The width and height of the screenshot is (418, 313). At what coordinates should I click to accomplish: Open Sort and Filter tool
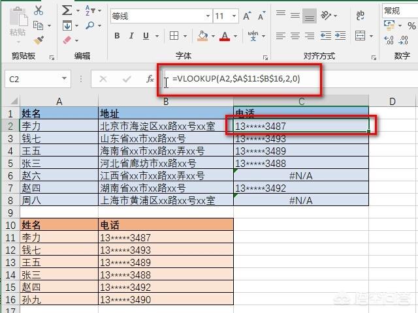90,10
